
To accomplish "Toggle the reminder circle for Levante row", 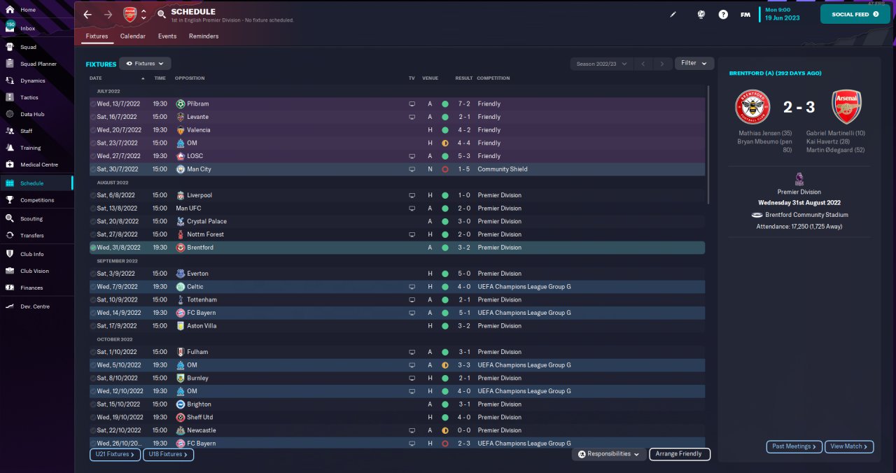I will 93,117.
